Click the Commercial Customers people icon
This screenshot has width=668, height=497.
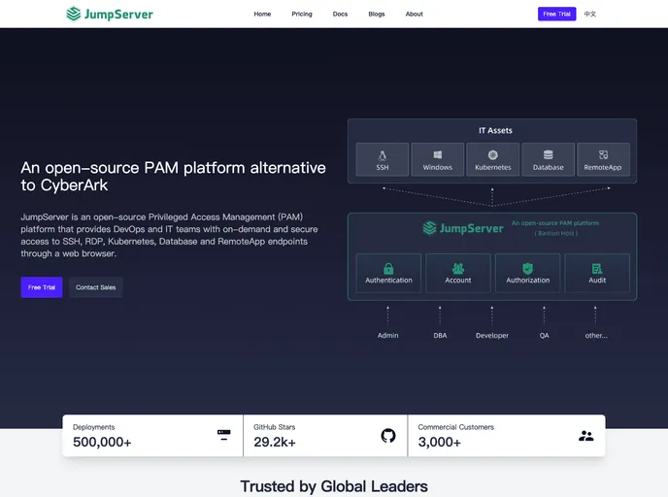(x=585, y=436)
